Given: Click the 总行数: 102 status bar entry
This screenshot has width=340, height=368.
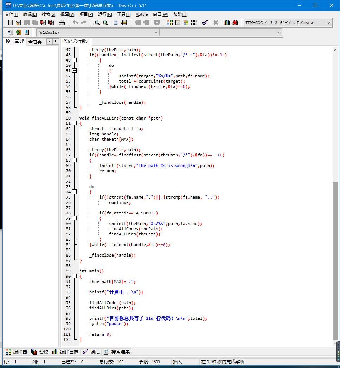Looking at the screenshot, I should (111, 362).
